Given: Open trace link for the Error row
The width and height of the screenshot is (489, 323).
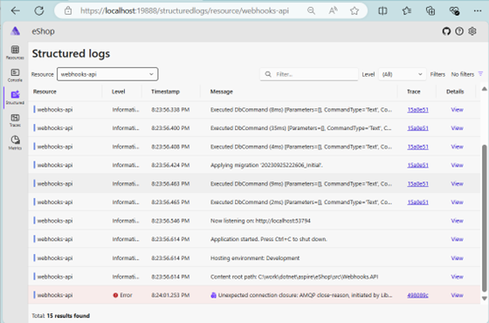Looking at the screenshot, I should [417, 295].
